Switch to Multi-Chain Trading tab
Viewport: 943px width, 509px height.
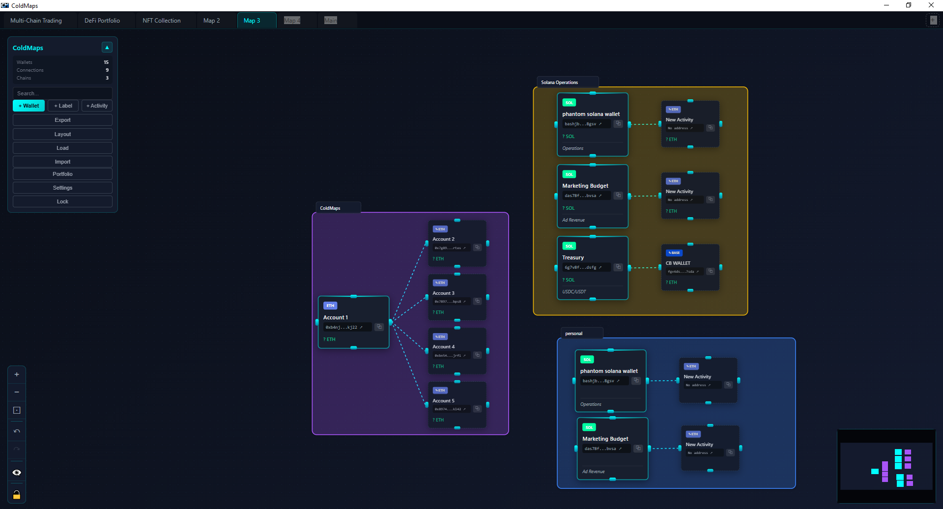point(36,21)
